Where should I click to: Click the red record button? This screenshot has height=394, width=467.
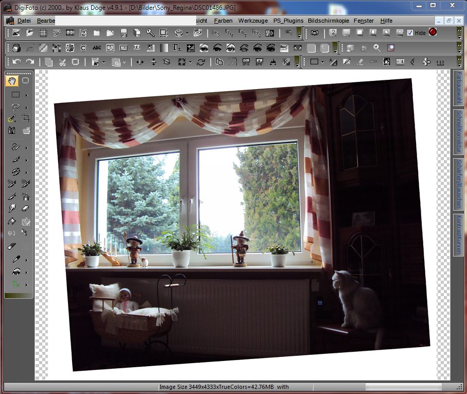433,32
